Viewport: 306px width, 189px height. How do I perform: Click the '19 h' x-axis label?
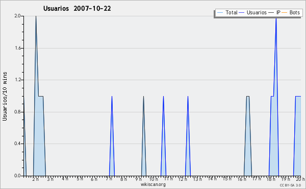286,179
